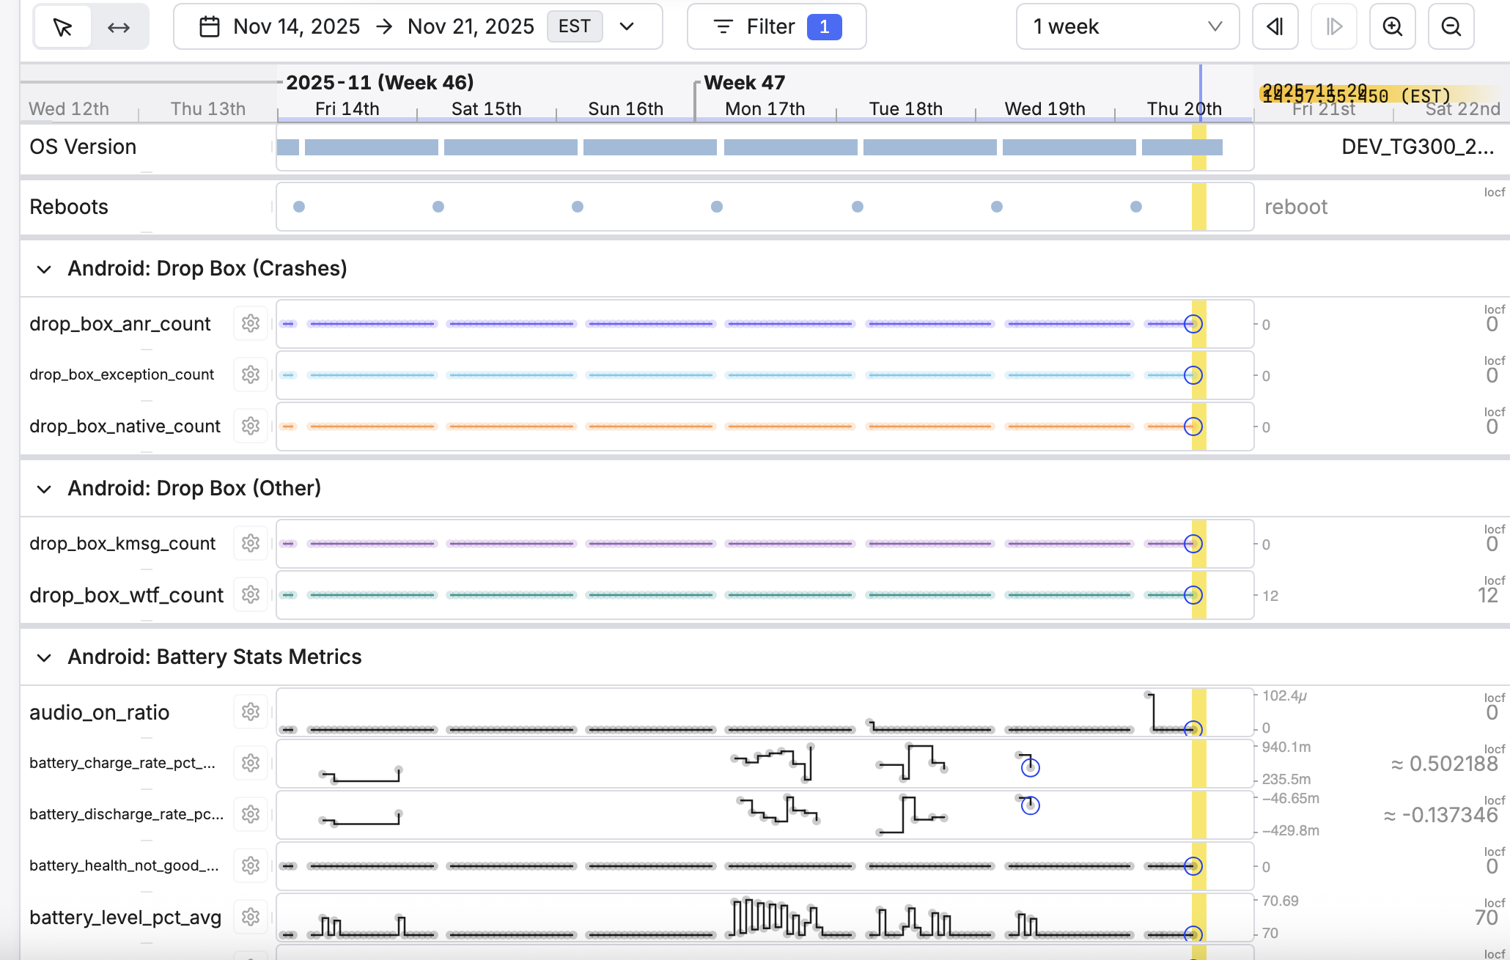The height and width of the screenshot is (960, 1510).
Task: Switch to horizontal pan arrows tool
Action: coord(119,27)
